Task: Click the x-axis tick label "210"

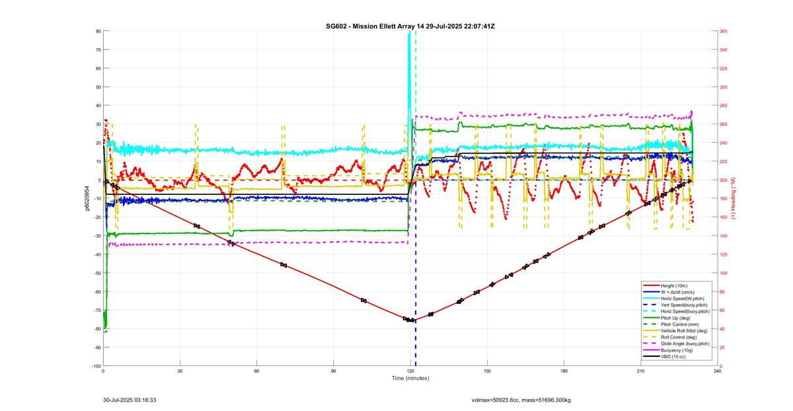Action: pos(640,371)
